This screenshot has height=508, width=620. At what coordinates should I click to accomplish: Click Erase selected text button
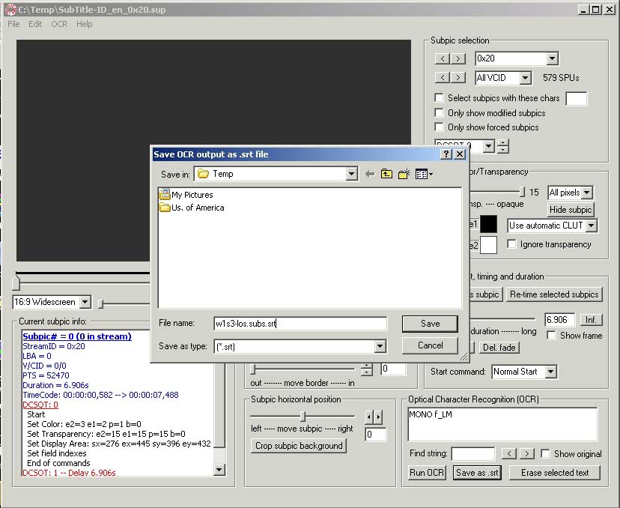[x=555, y=472]
